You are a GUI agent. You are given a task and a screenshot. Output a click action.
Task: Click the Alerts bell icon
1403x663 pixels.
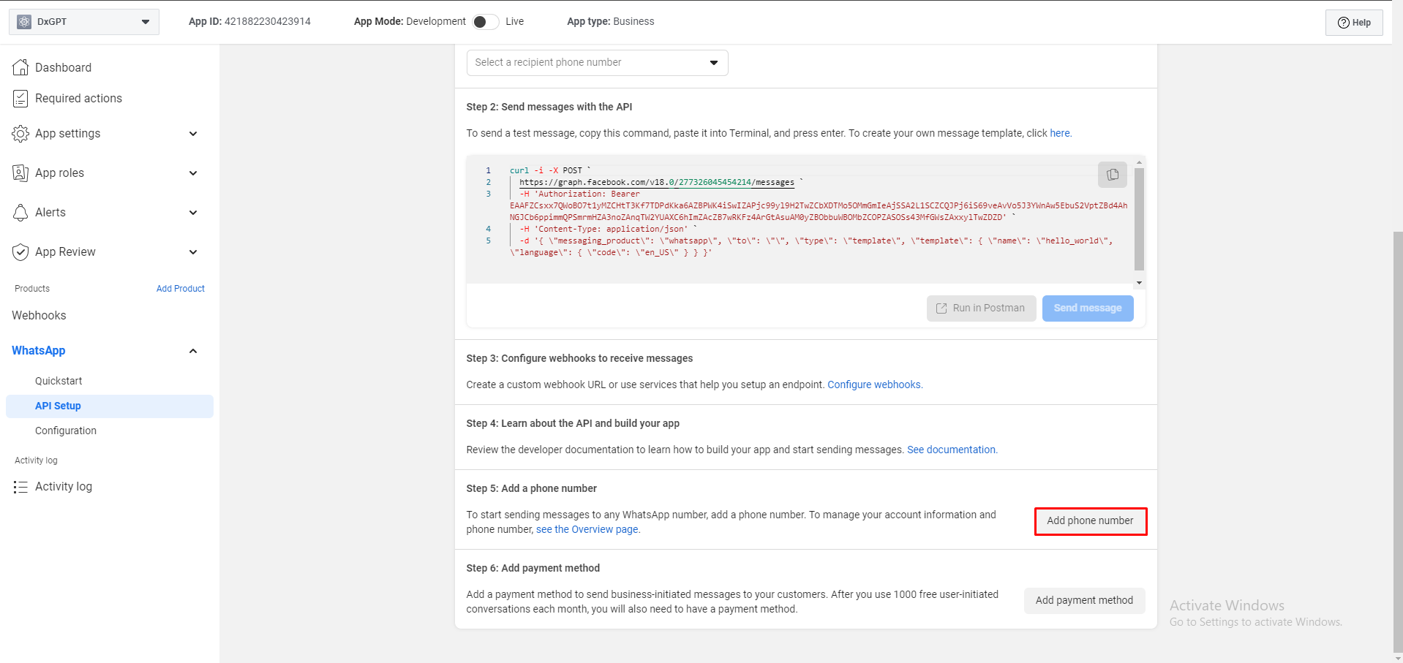pyautogui.click(x=20, y=213)
